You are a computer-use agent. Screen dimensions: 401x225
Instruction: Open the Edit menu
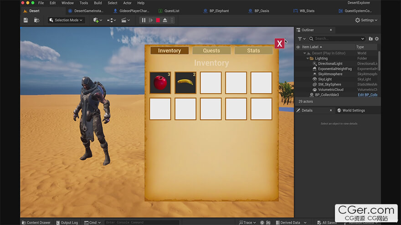(x=53, y=3)
